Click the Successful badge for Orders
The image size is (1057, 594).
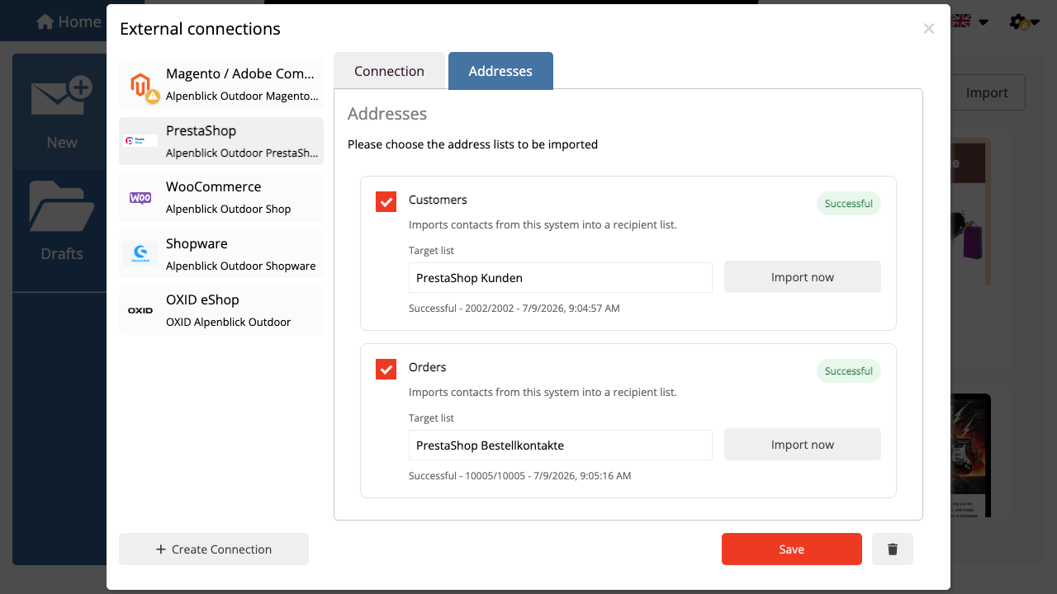[x=849, y=371]
